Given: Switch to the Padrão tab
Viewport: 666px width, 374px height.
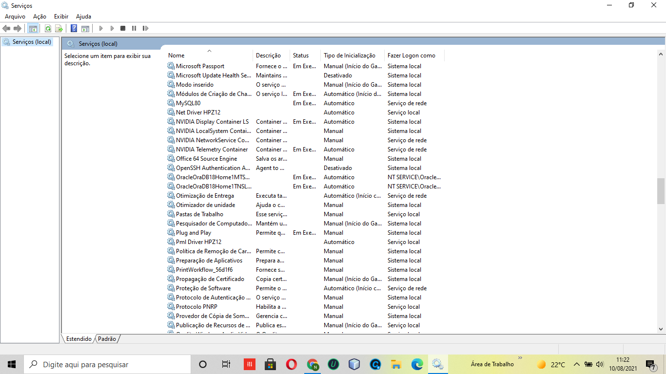Looking at the screenshot, I should [107, 338].
